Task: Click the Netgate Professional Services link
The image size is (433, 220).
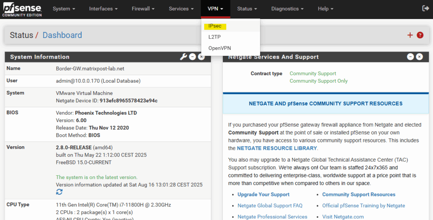Action: (x=272, y=217)
